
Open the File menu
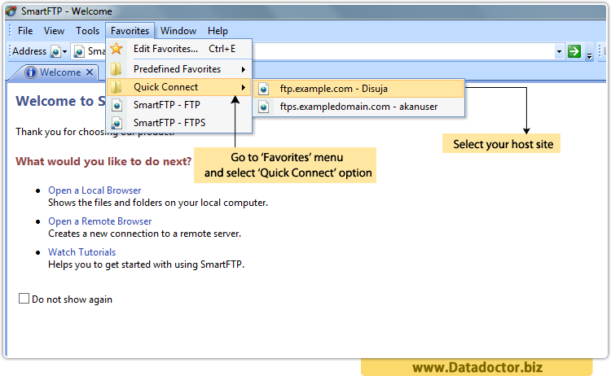click(x=25, y=31)
